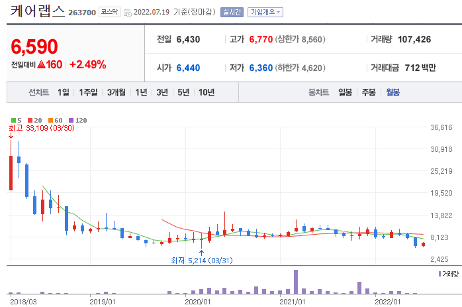This screenshot has height=307, width=462.
Task: Switch to the 일봉 candle chart
Action: [x=345, y=92]
